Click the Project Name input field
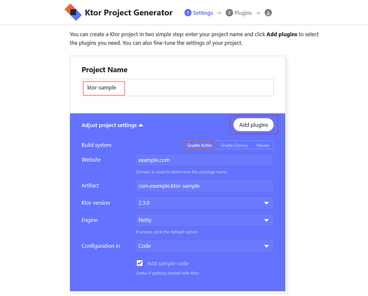Screen dimensions: 368x296 point(178,88)
